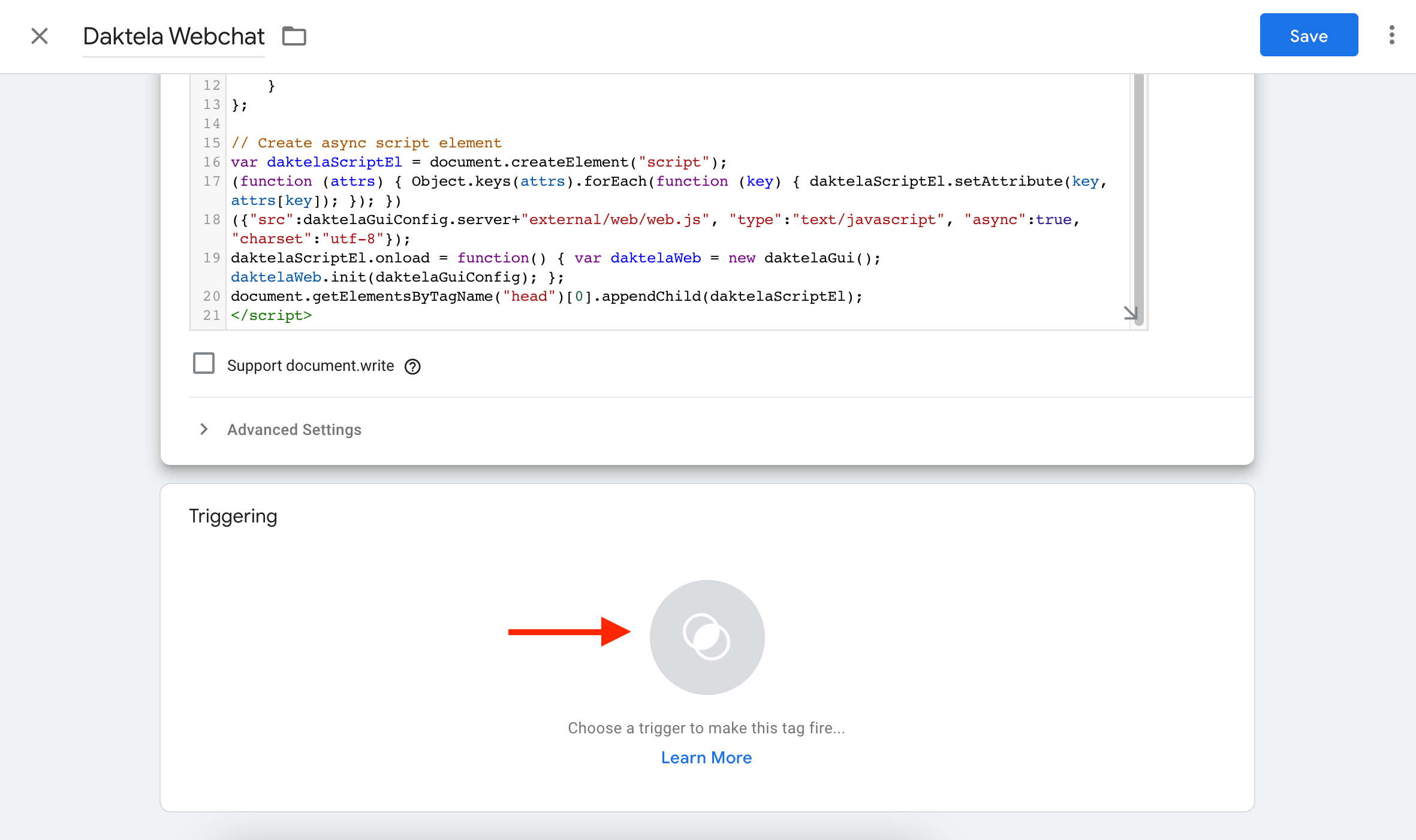The width and height of the screenshot is (1416, 840).
Task: Click line number 21 in gutter
Action: point(211,315)
